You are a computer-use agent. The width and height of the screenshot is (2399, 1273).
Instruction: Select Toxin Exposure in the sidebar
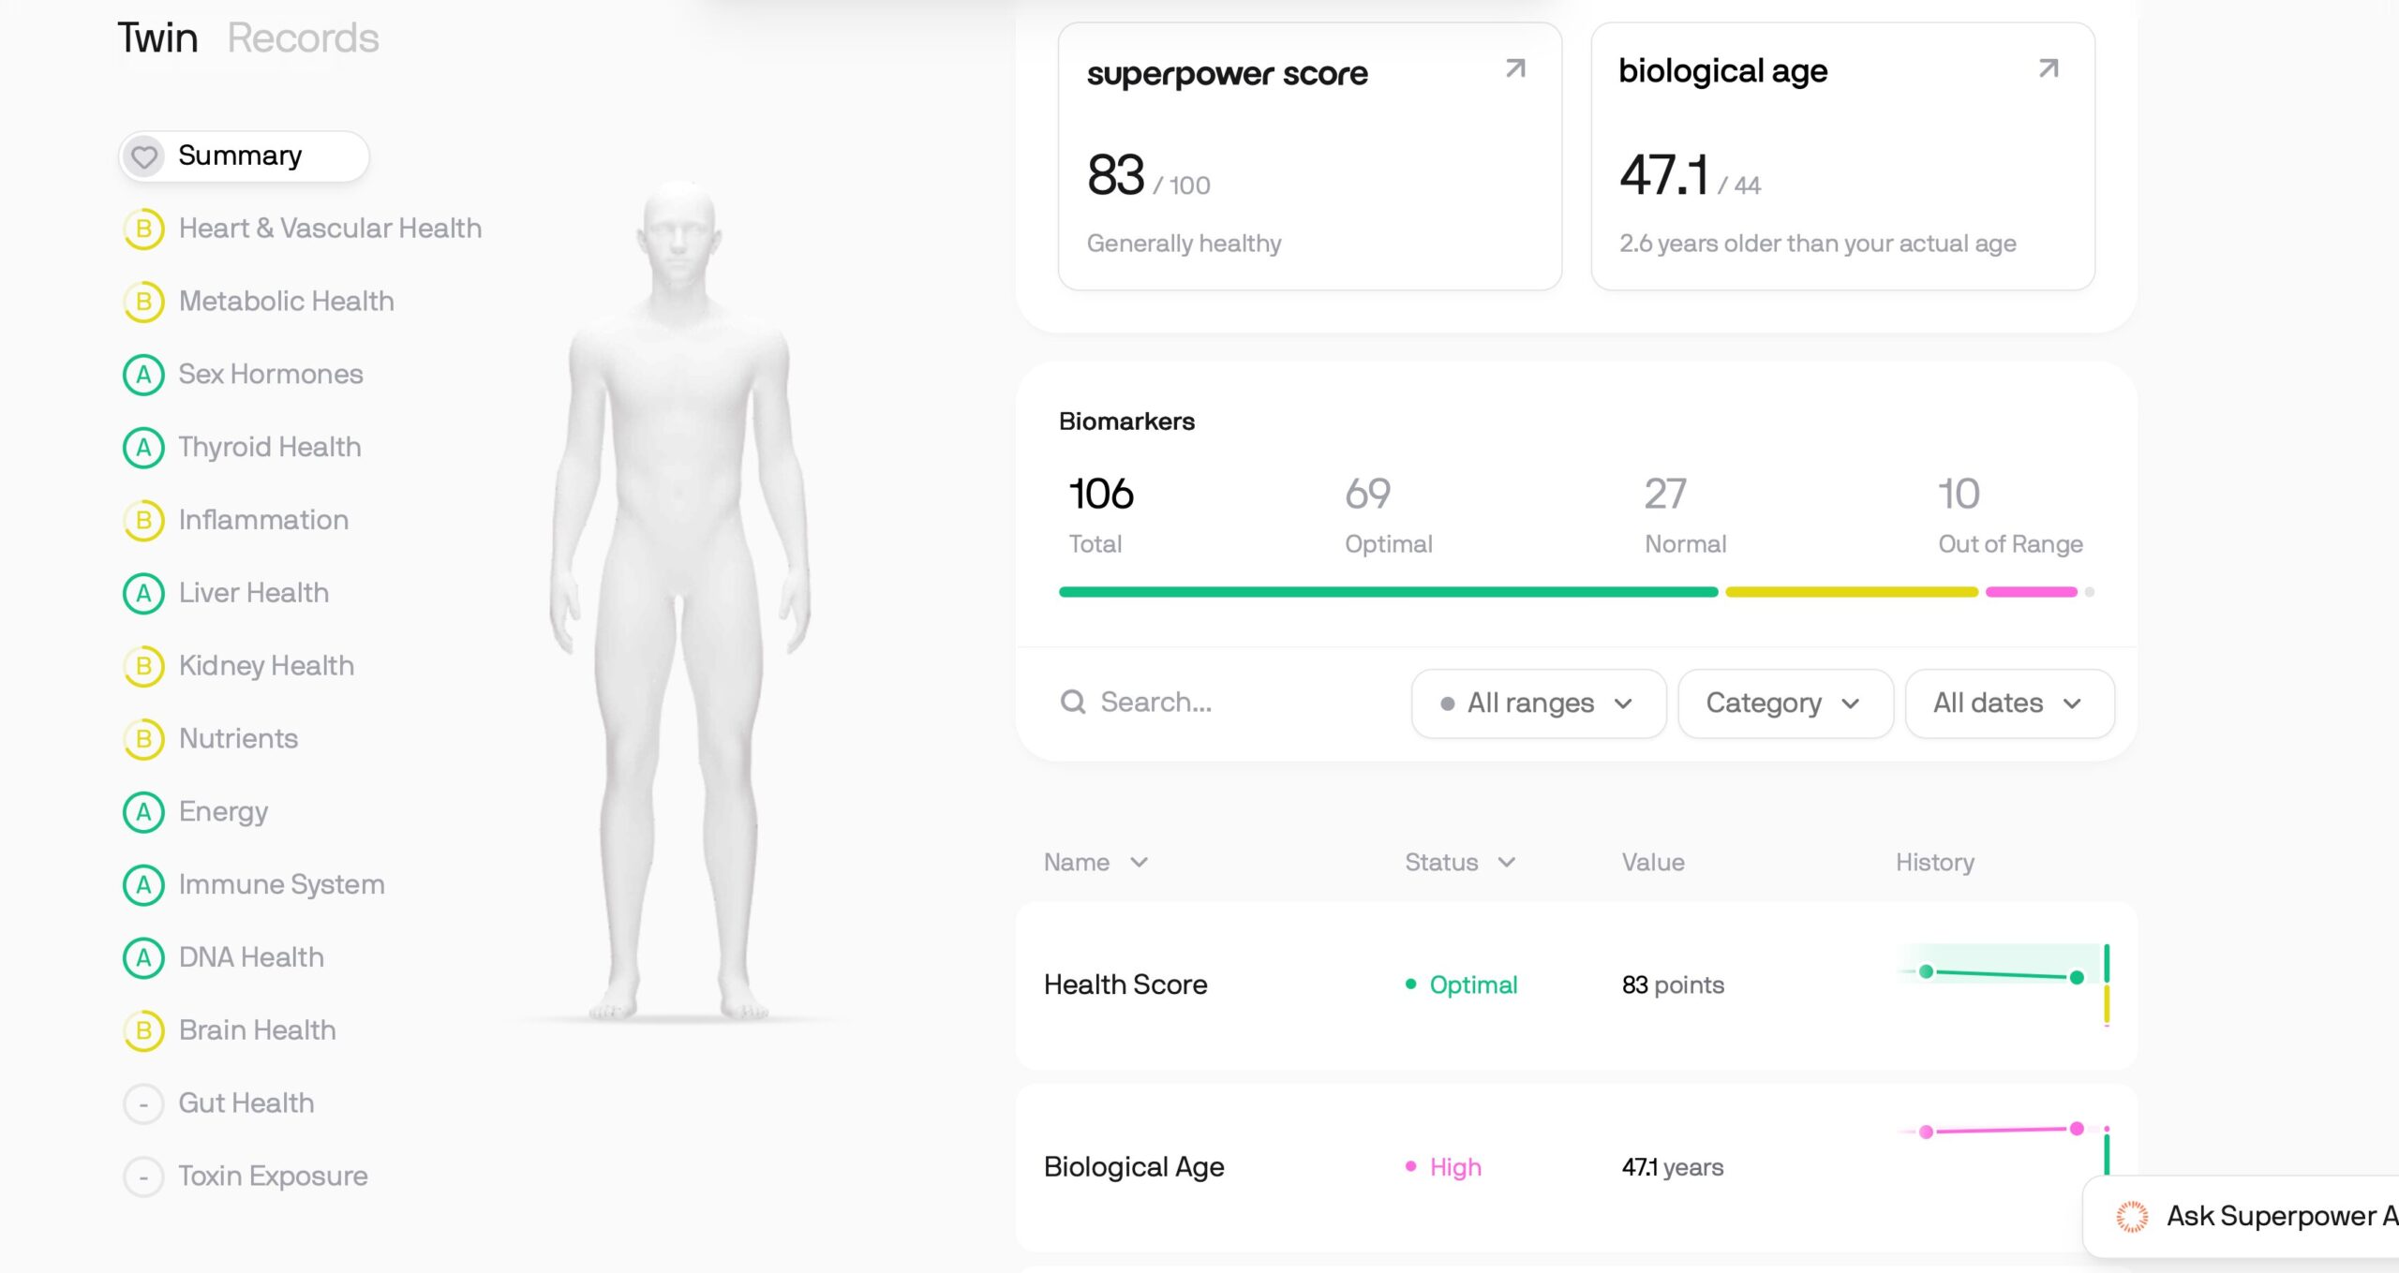pos(272,1176)
